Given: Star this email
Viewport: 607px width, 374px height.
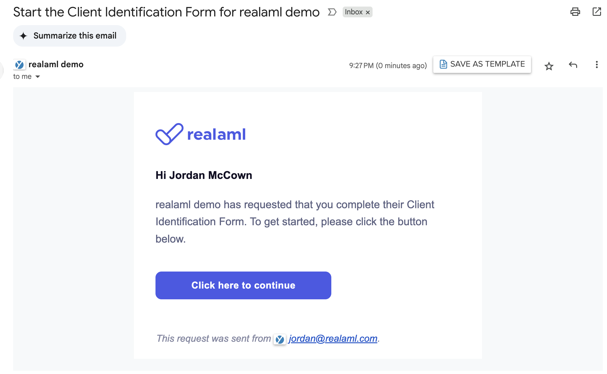Looking at the screenshot, I should point(549,66).
